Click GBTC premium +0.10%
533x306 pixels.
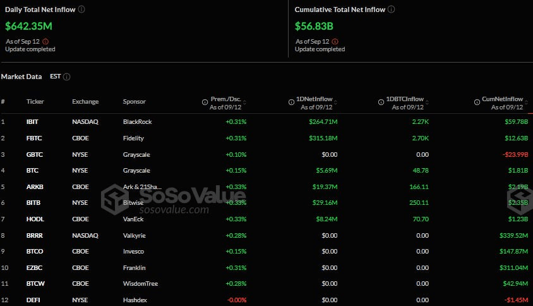(236, 154)
